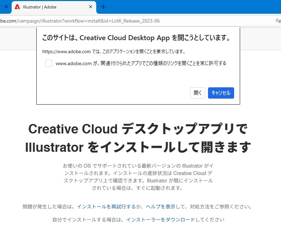
Task: Click the https://www.adobe.com request message text
Action: (x=114, y=51)
